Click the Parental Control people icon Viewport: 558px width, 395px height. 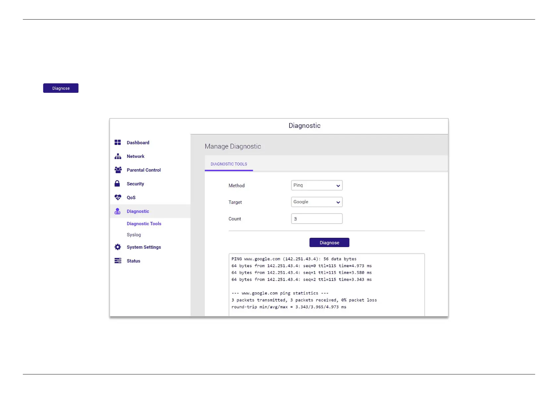point(118,170)
